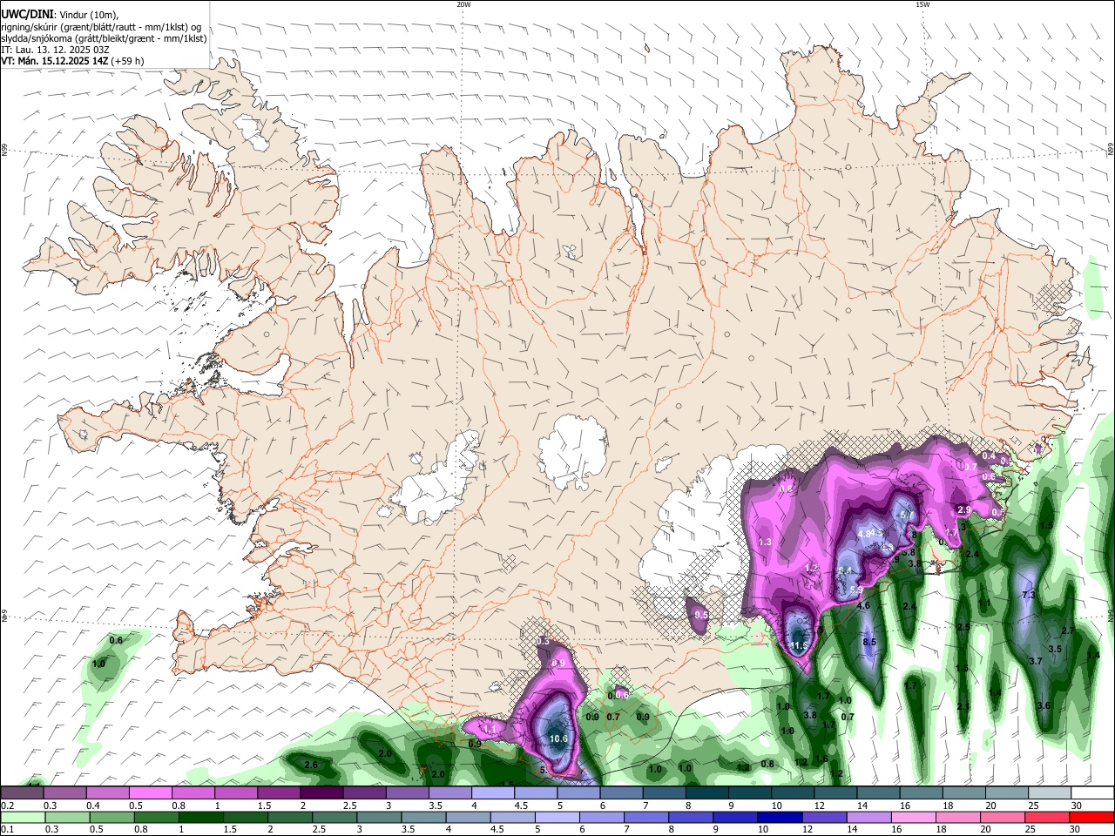Screen dimensions: 1115x836
Task: Select the '7.3' precipitation value offshore
Action: 1027,595
